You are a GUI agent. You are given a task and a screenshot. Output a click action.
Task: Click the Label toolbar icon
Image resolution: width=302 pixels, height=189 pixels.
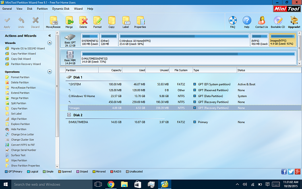pos(126,21)
